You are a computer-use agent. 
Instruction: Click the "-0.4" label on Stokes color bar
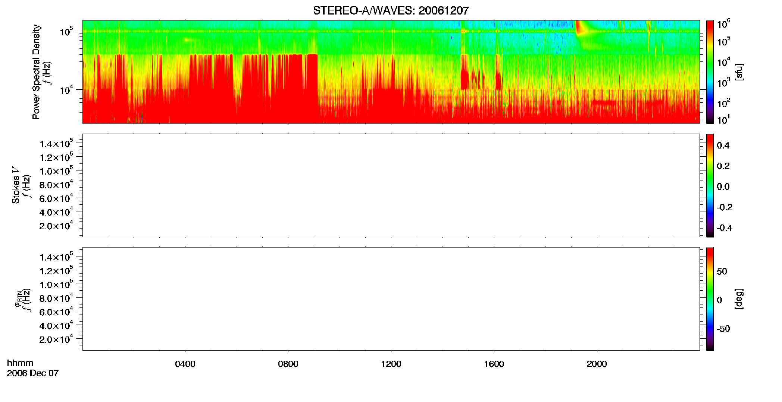coord(725,228)
